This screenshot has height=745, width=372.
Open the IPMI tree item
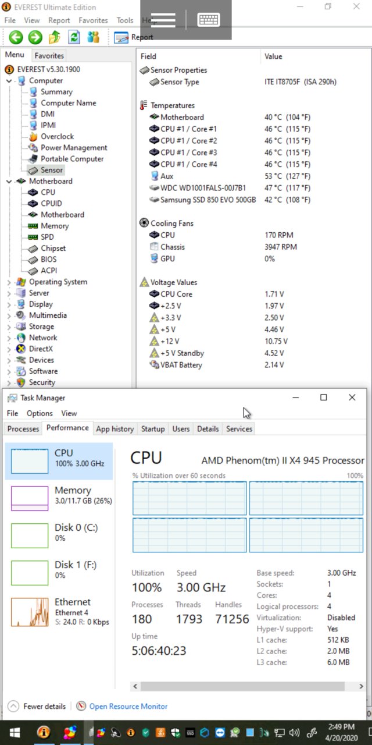[48, 125]
